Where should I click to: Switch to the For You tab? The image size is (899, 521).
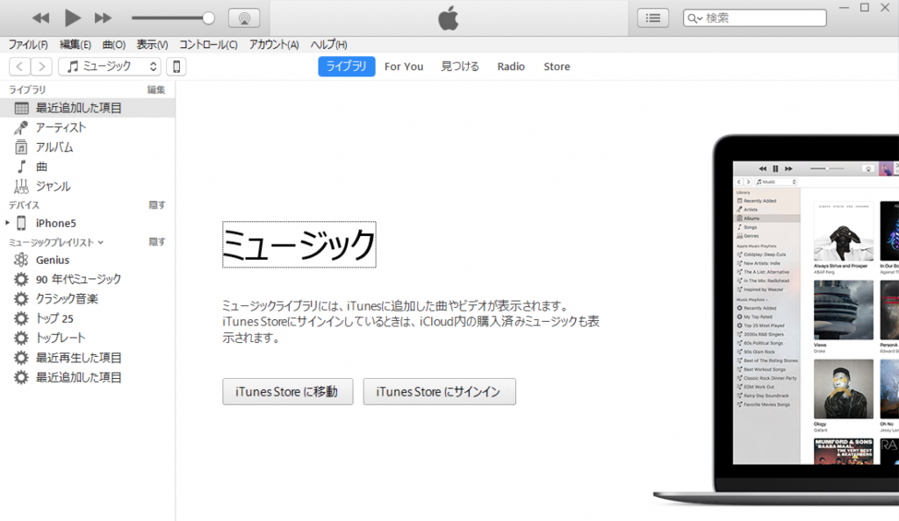(x=404, y=67)
